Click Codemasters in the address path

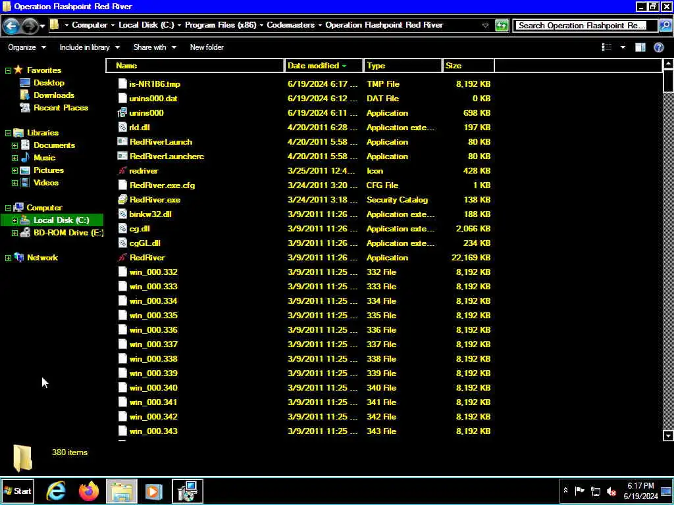coord(290,25)
